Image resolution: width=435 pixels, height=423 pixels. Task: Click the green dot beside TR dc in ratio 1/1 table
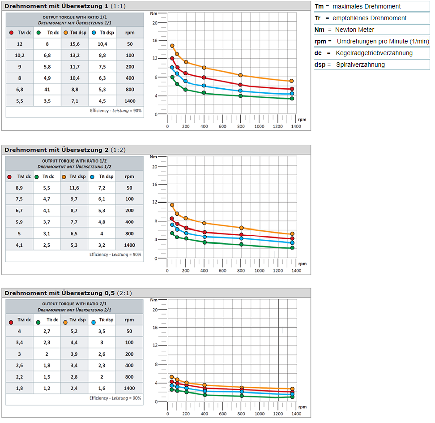[38, 33]
